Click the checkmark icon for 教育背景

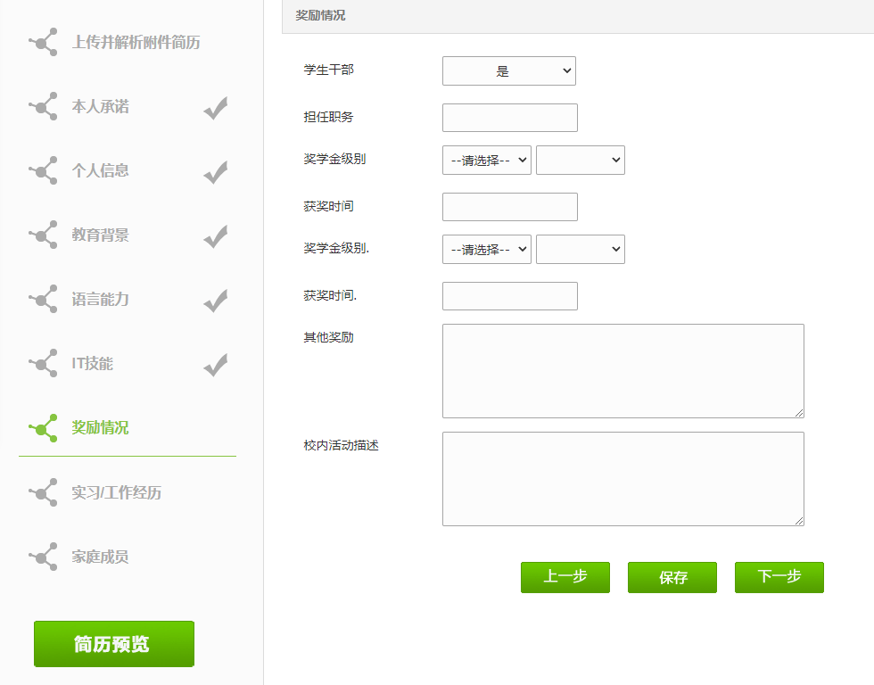[215, 235]
